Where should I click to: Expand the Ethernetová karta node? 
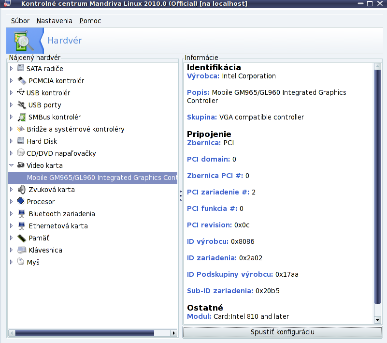[x=11, y=226]
